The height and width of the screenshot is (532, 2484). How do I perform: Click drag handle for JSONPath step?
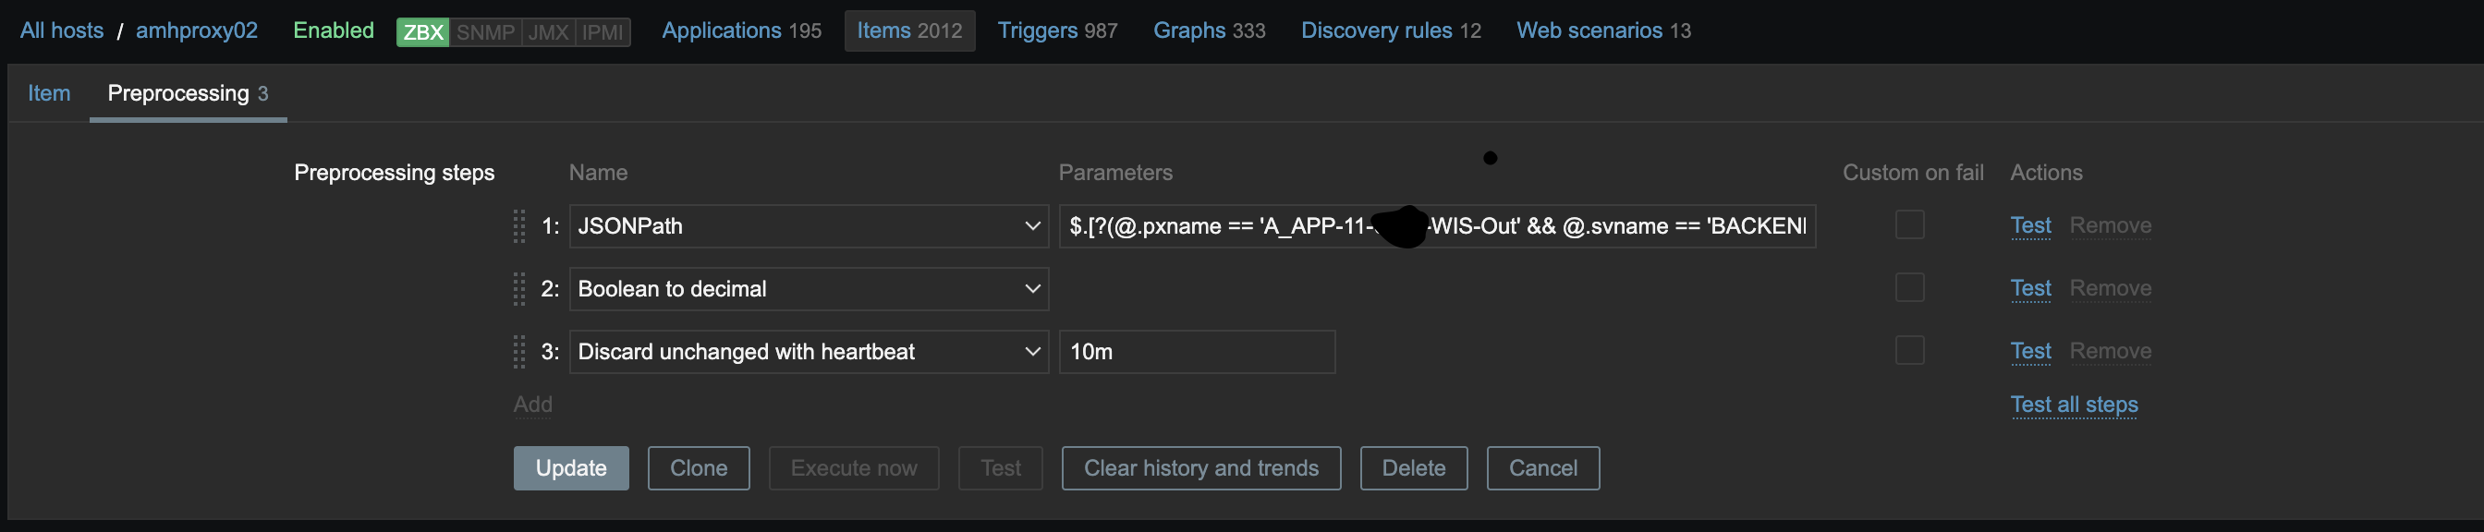518,226
